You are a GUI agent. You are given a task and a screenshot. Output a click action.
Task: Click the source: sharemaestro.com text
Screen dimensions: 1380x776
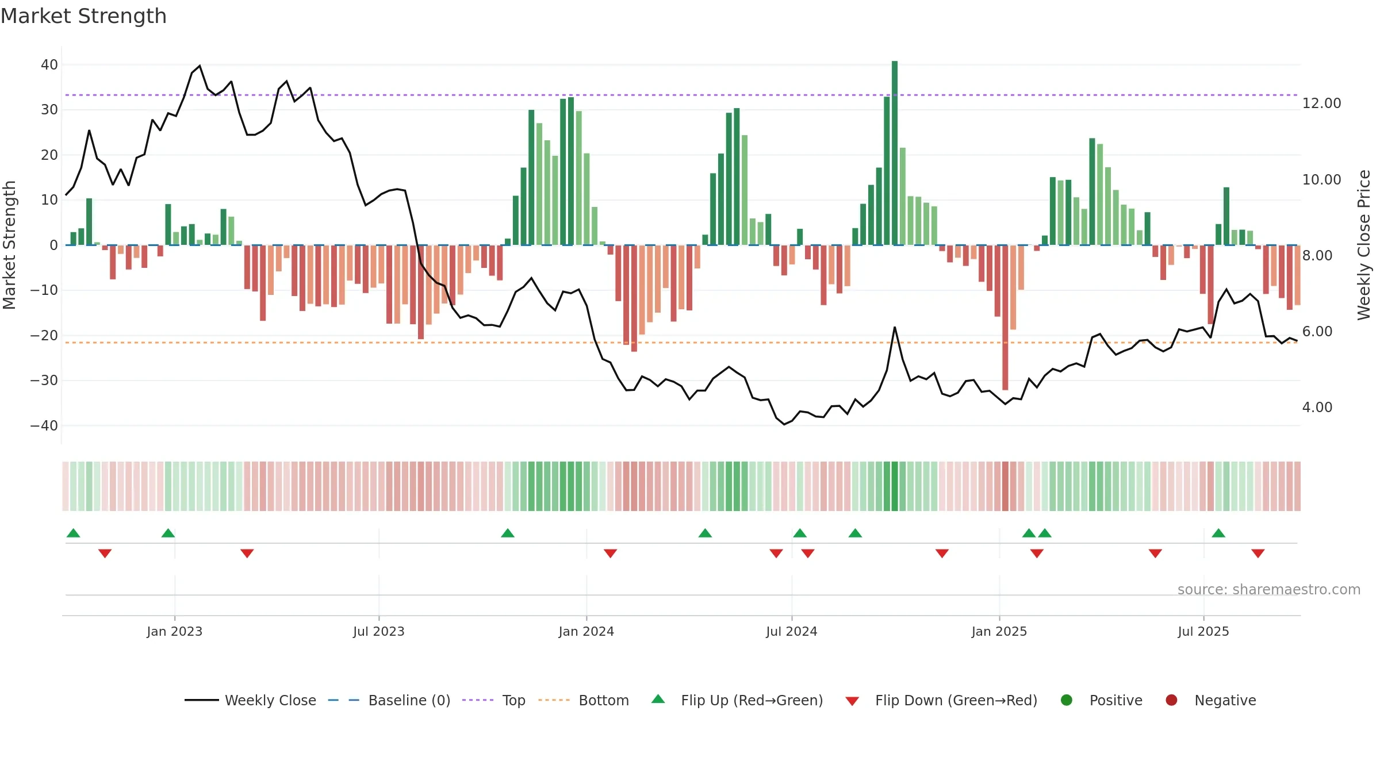pyautogui.click(x=1269, y=589)
